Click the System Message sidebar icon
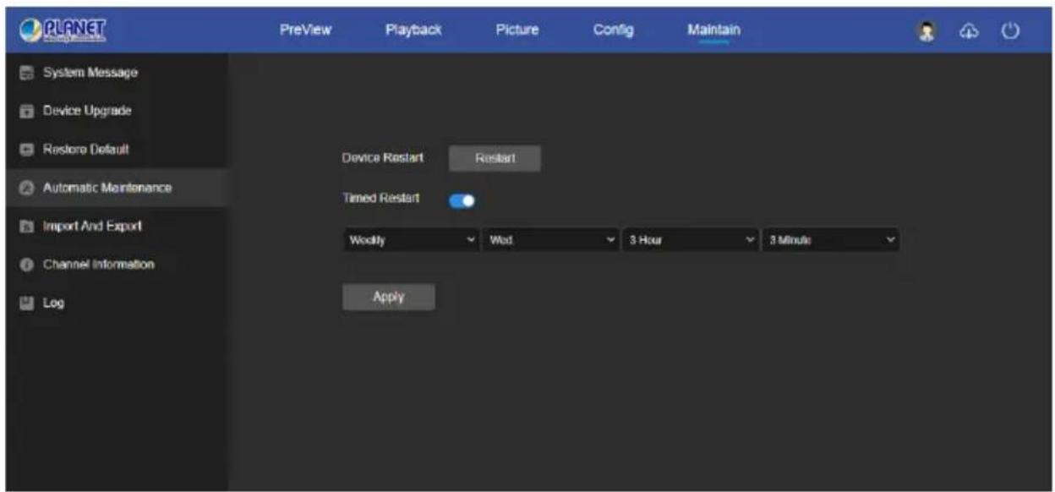Image resolution: width=1055 pixels, height=492 pixels. coord(27,73)
